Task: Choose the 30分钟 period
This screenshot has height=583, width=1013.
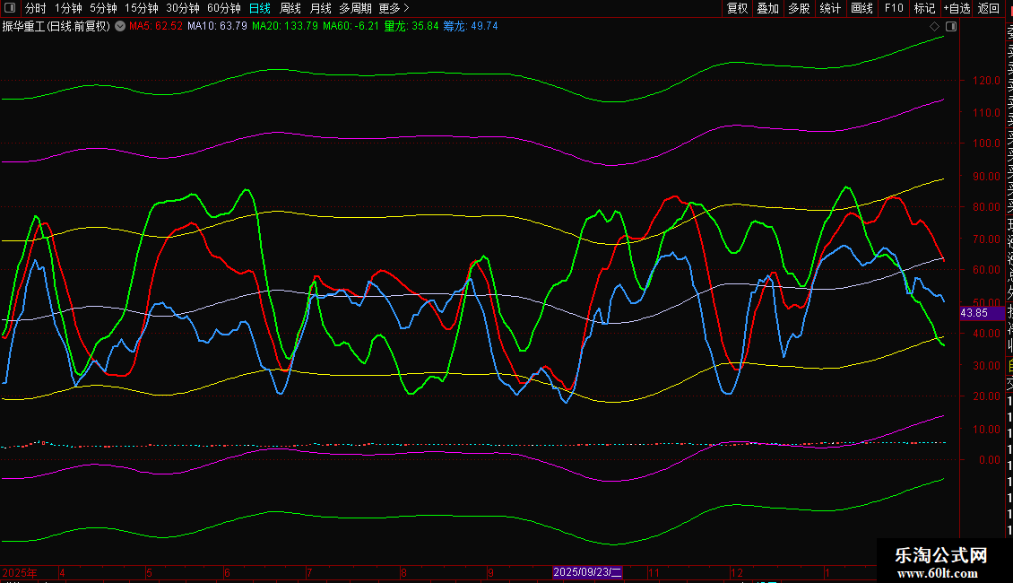Action: [183, 8]
